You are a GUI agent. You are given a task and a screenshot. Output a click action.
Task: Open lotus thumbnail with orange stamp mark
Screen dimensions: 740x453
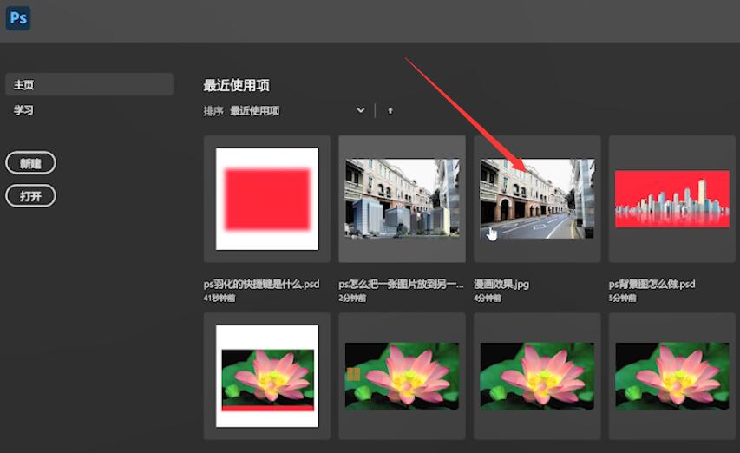[x=402, y=376]
